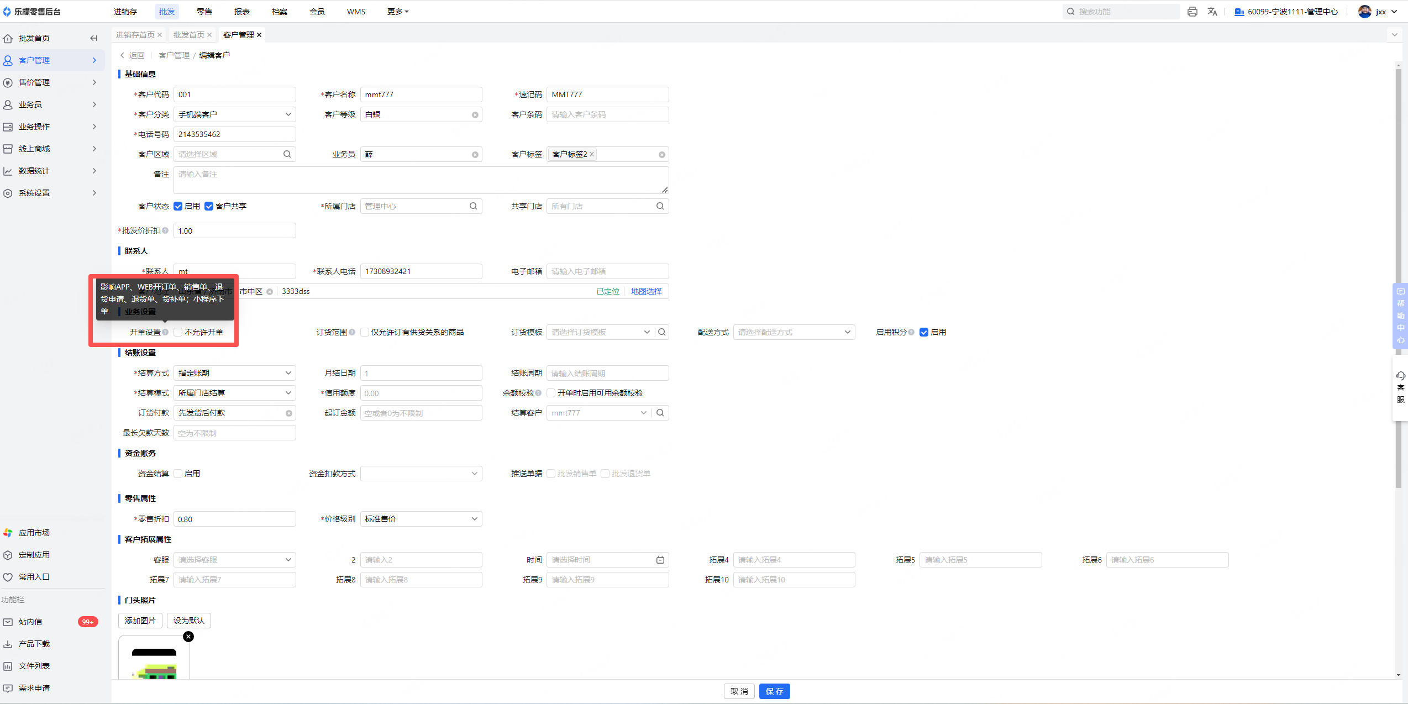Click the 备注 text area
The width and height of the screenshot is (1408, 704).
tap(420, 180)
